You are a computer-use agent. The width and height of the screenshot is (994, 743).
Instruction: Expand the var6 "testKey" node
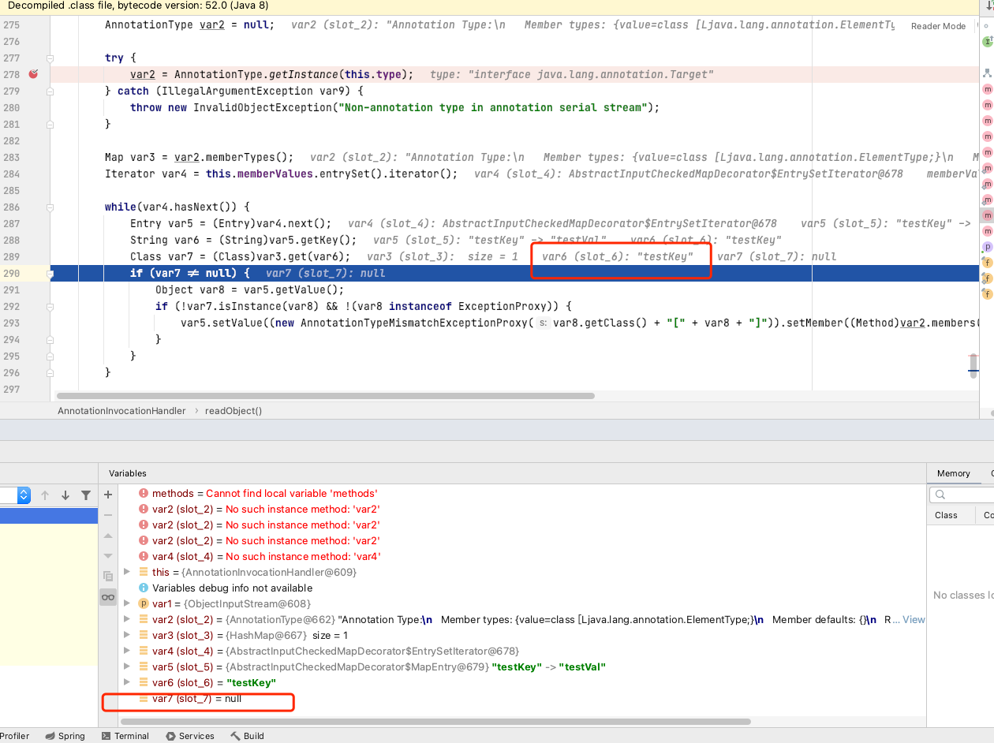(128, 682)
